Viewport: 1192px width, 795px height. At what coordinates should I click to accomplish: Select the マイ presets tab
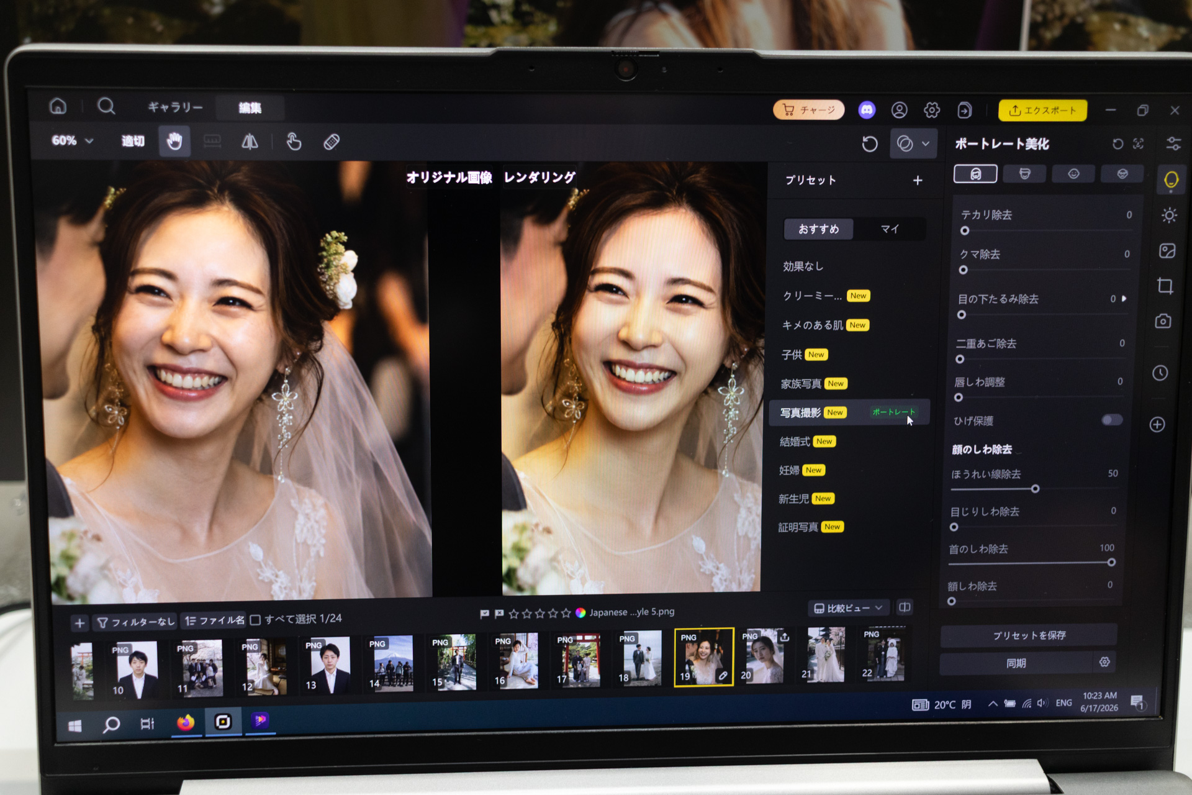[889, 229]
